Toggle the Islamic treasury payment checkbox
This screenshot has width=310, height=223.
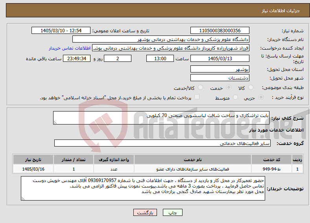(197, 97)
